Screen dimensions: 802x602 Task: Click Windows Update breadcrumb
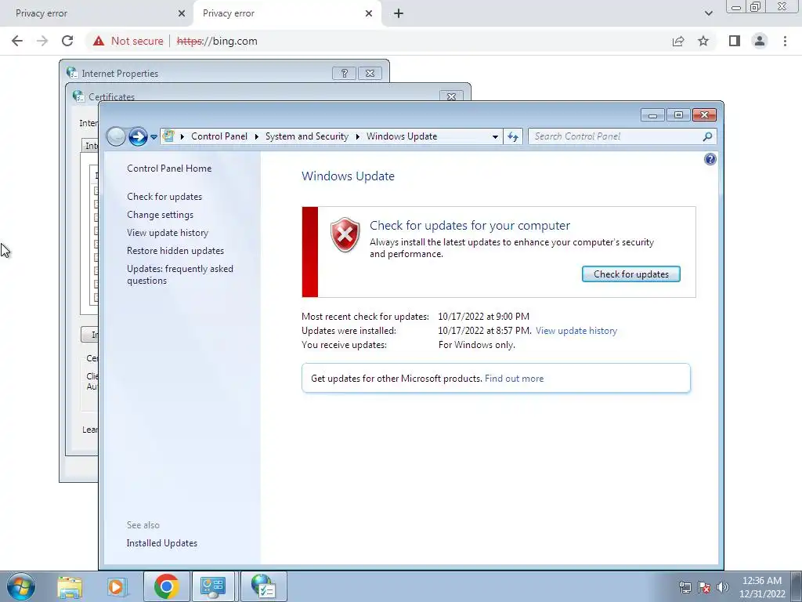[402, 136]
